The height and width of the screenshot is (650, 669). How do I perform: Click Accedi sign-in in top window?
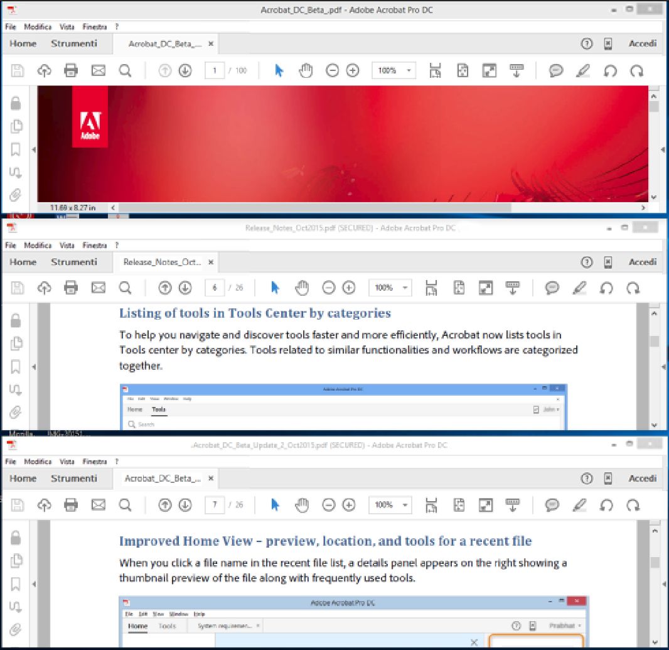643,43
